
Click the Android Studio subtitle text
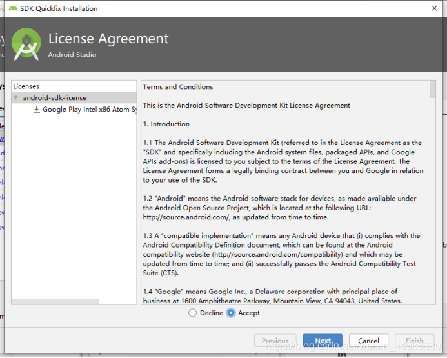point(72,54)
